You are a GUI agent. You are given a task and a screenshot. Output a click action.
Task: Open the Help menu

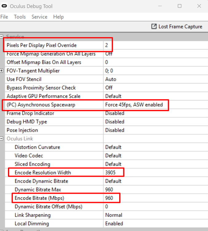(x=58, y=17)
